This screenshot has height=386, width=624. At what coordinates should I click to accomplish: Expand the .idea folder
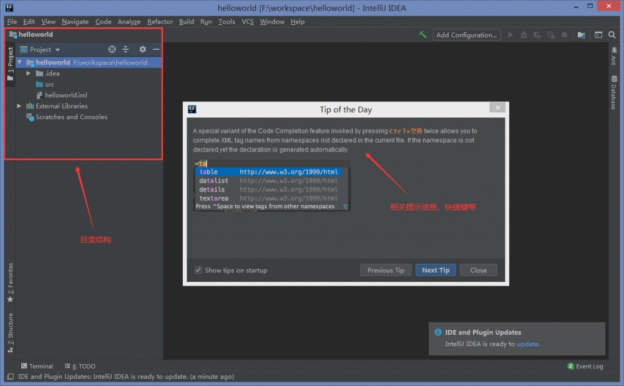point(27,73)
